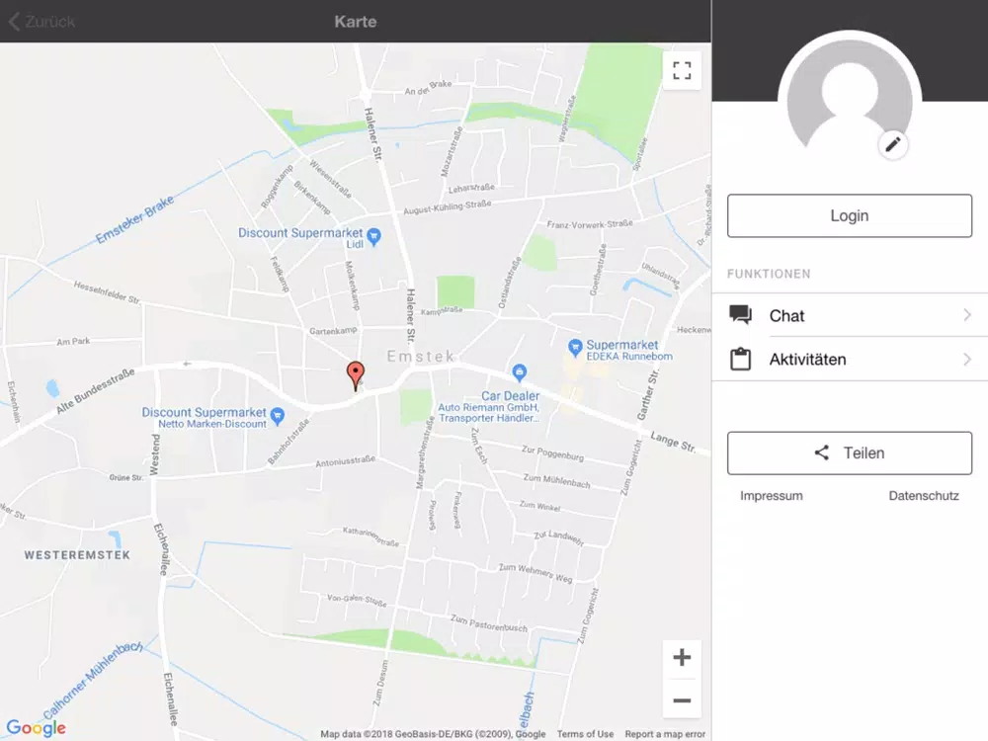Zoom in on the map
This screenshot has width=988, height=741.
pyautogui.click(x=682, y=658)
